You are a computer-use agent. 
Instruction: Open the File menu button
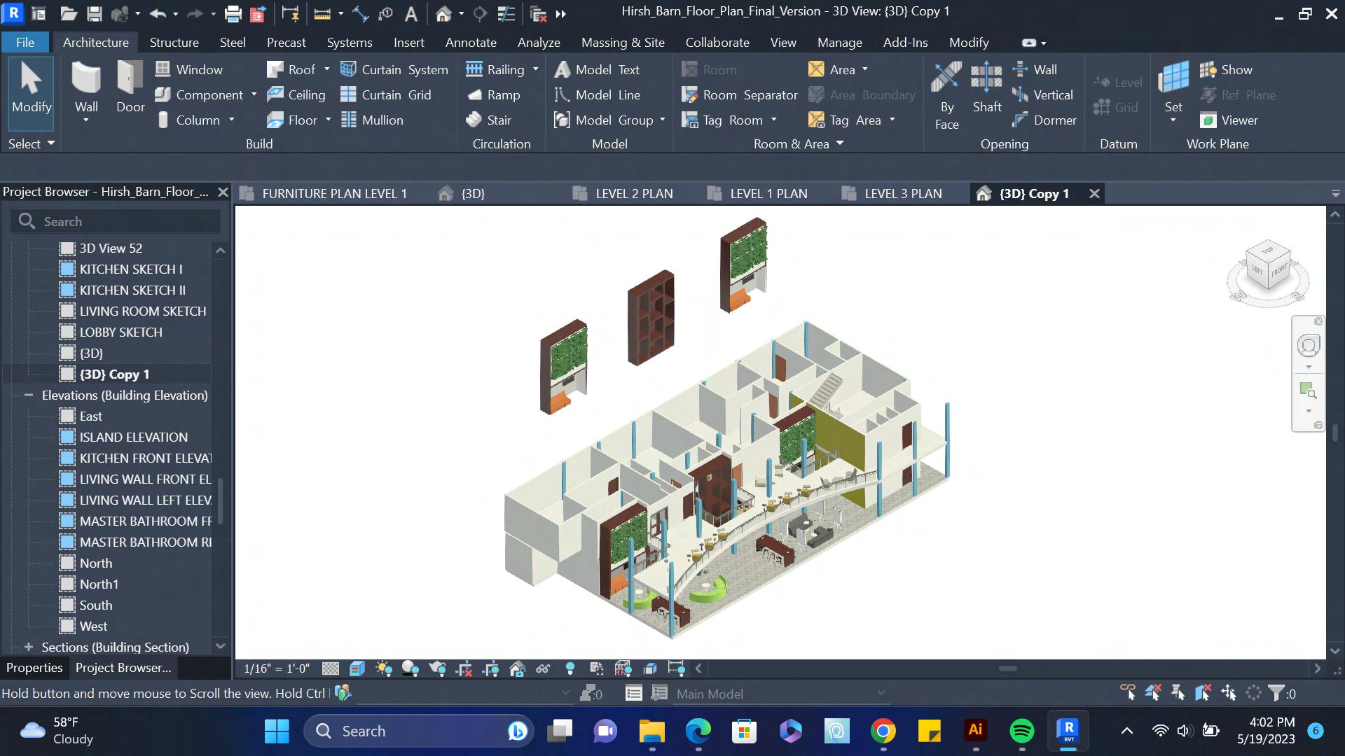(25, 43)
